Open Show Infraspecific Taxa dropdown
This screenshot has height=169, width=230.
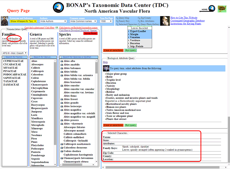[23, 21]
